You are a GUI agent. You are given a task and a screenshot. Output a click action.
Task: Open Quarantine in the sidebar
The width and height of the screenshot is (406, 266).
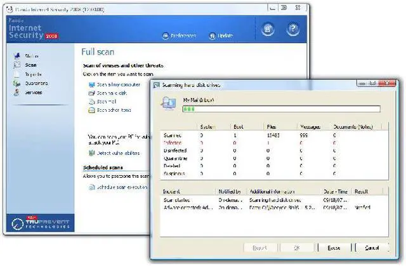(35, 83)
